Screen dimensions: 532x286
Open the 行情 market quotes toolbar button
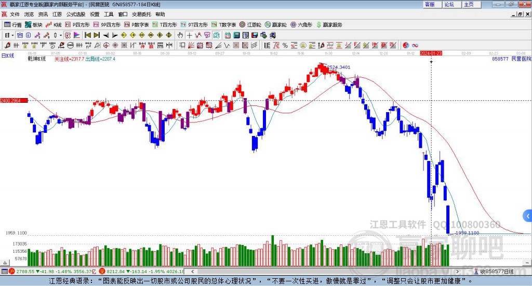[x=12, y=25]
